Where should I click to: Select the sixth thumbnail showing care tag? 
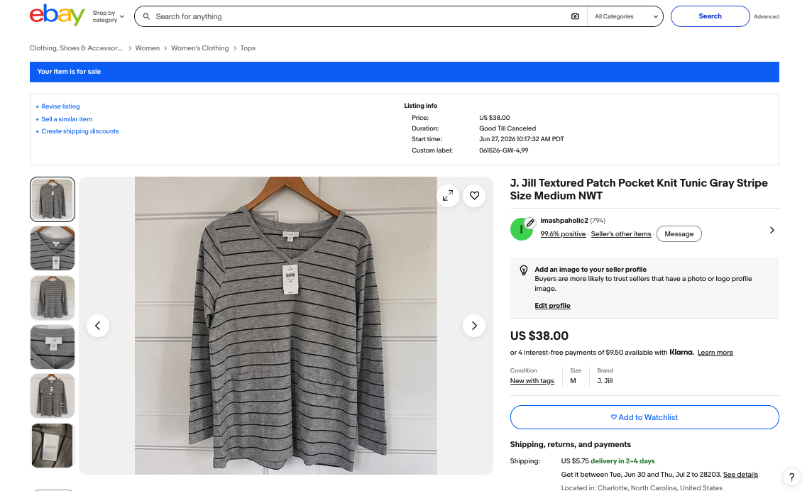pyautogui.click(x=53, y=445)
